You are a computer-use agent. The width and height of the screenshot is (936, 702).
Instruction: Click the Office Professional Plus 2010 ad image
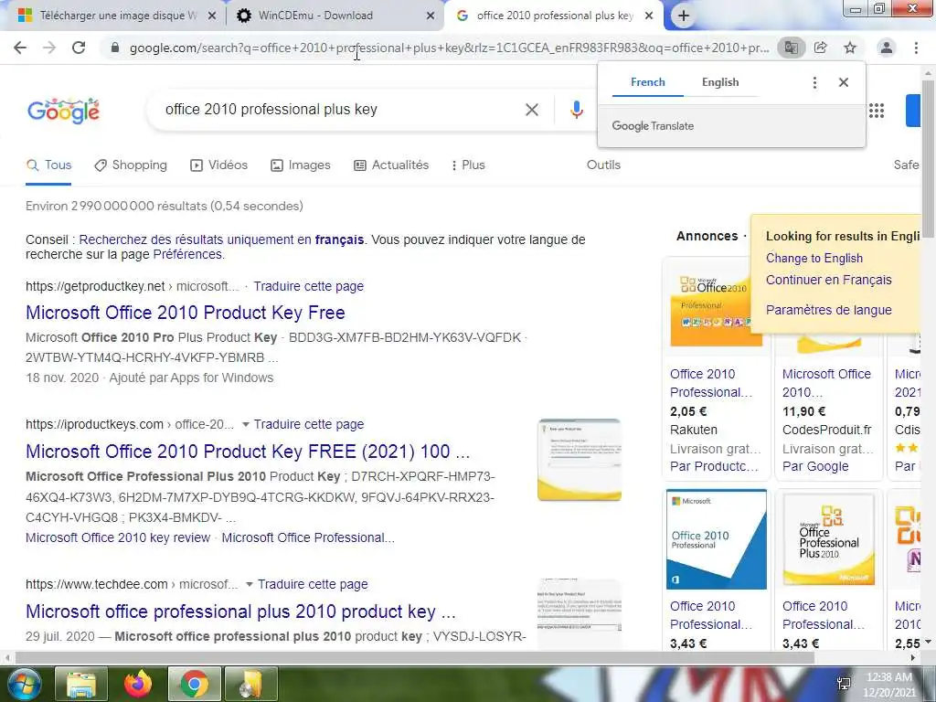pos(828,539)
